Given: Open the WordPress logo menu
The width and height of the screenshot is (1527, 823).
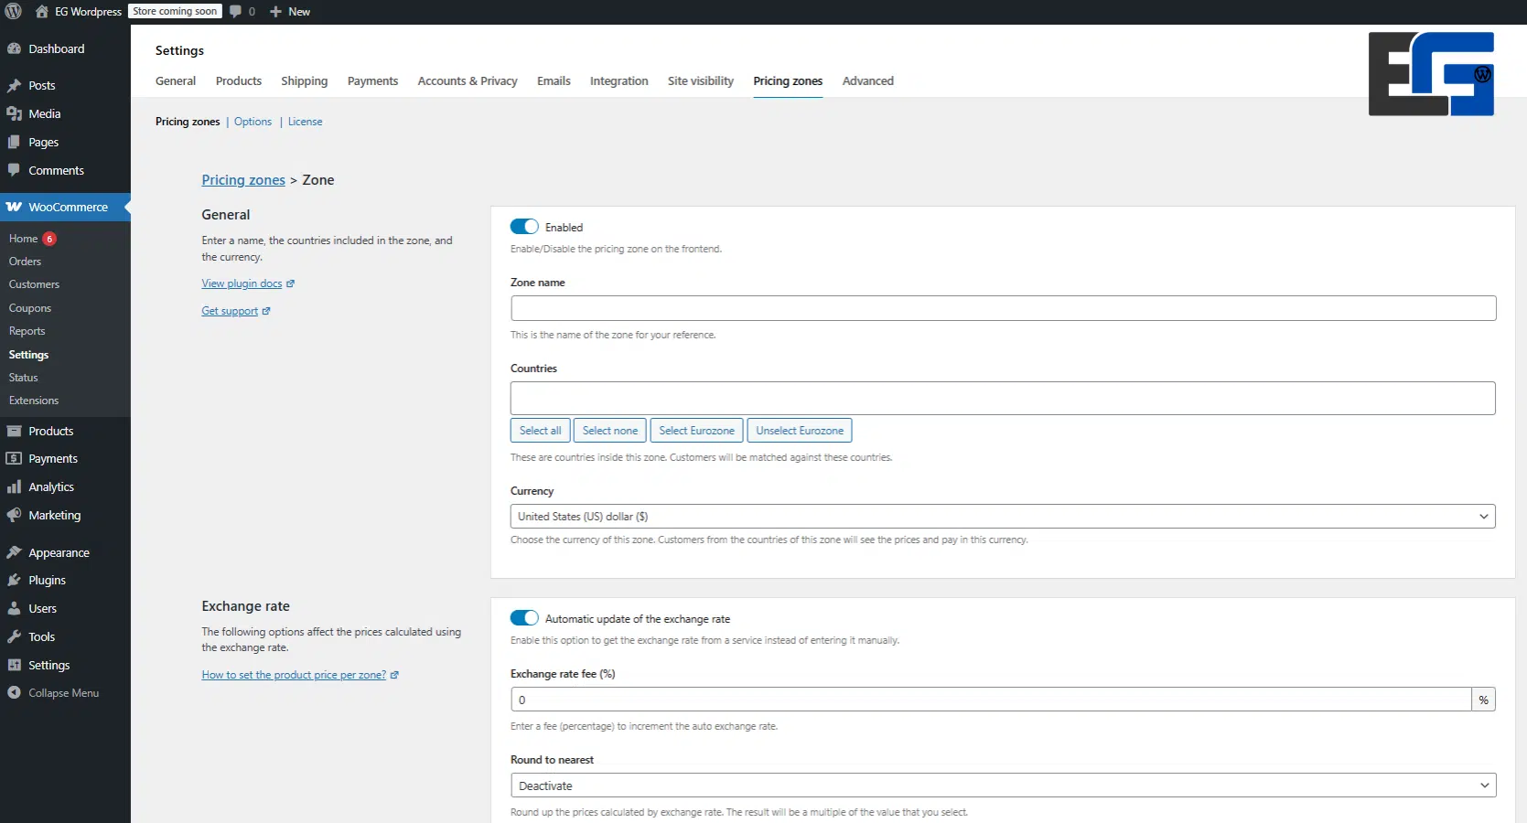Looking at the screenshot, I should click(13, 12).
